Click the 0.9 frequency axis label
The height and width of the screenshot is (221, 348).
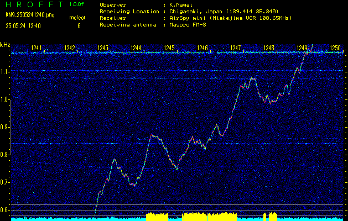coord(5,127)
